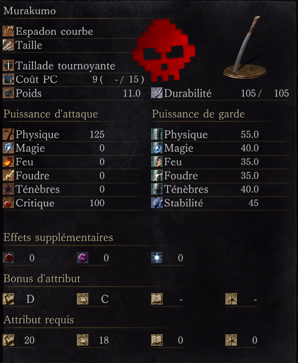This screenshot has height=363, width=298.
Task: Click the required dexterity value 18
Action: coord(104,340)
